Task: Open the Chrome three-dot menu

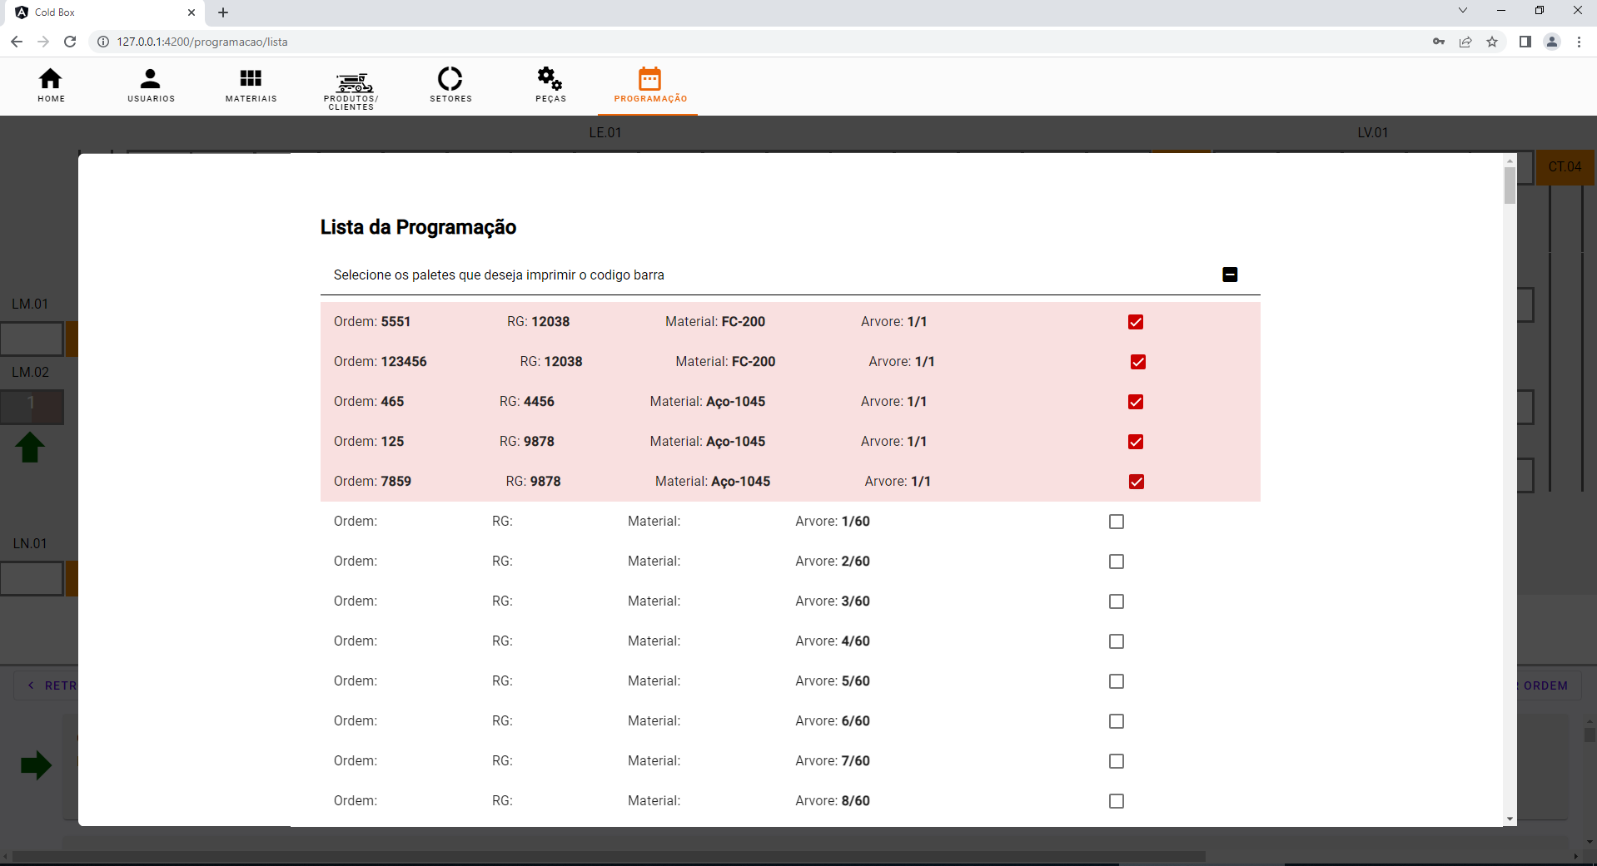Action: pos(1579,42)
